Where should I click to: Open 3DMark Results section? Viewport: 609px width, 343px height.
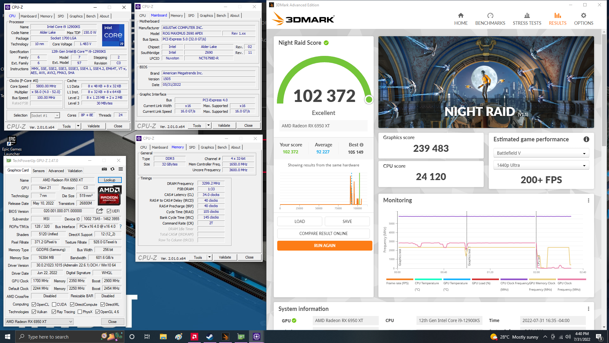tap(558, 19)
